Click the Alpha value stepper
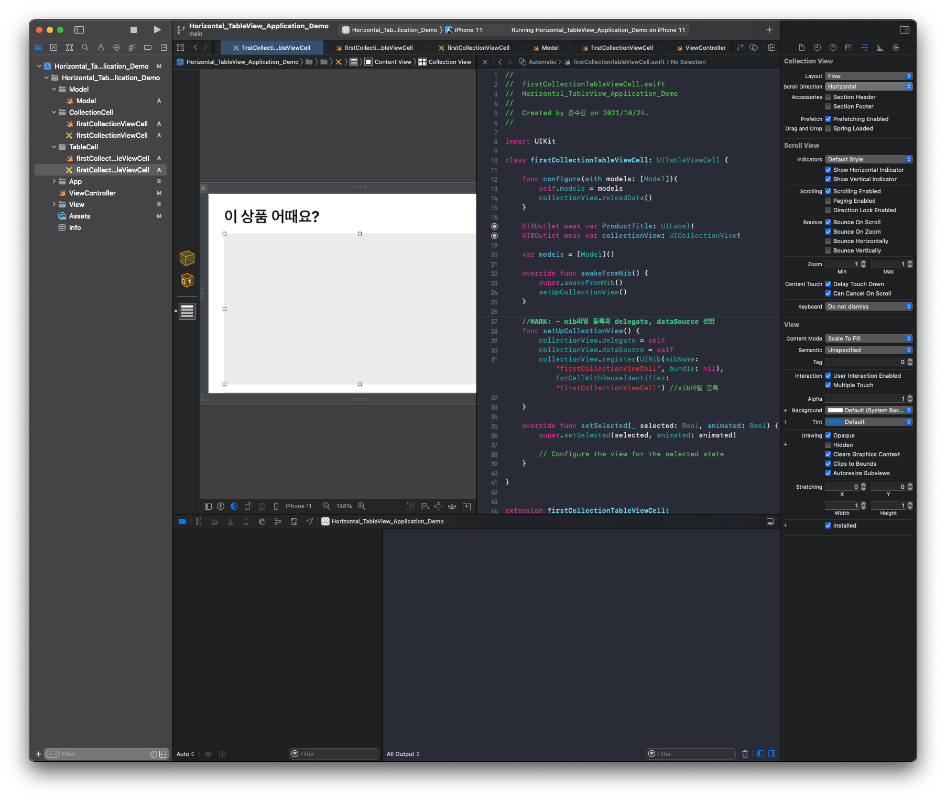 pos(910,399)
